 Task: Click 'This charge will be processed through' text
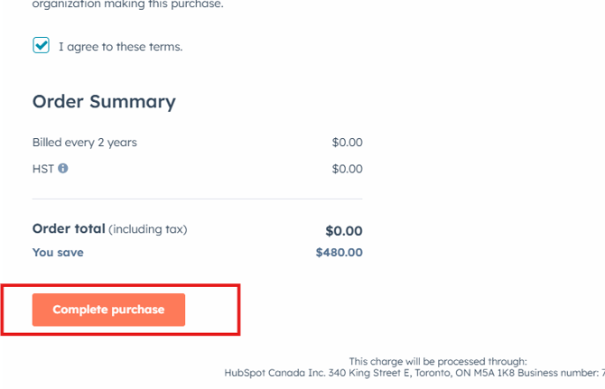pos(438,361)
